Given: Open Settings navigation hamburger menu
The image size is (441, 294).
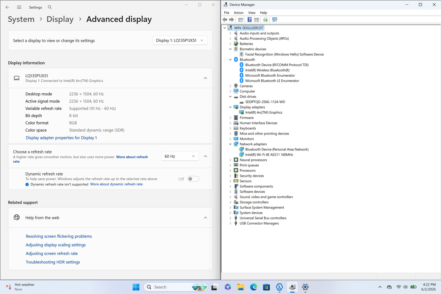Looking at the screenshot, I should pyautogui.click(x=19, y=7).
